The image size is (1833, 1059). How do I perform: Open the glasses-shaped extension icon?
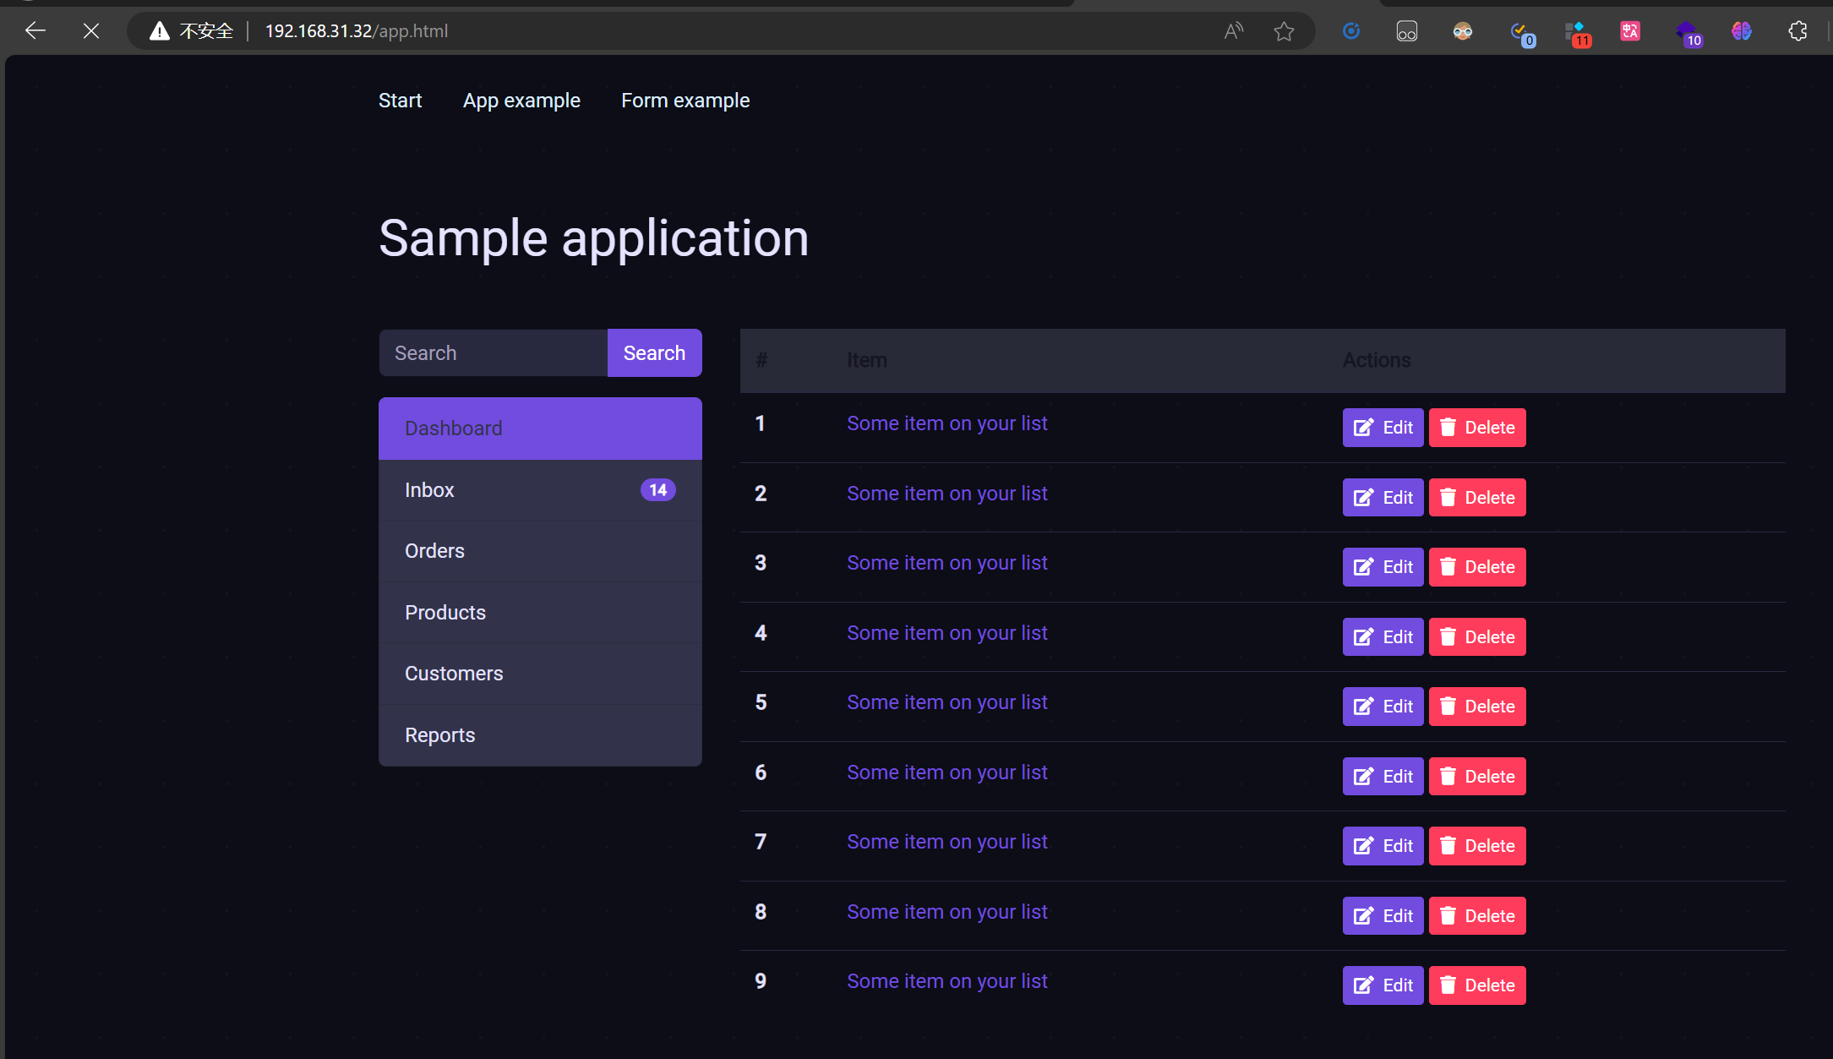click(1407, 31)
